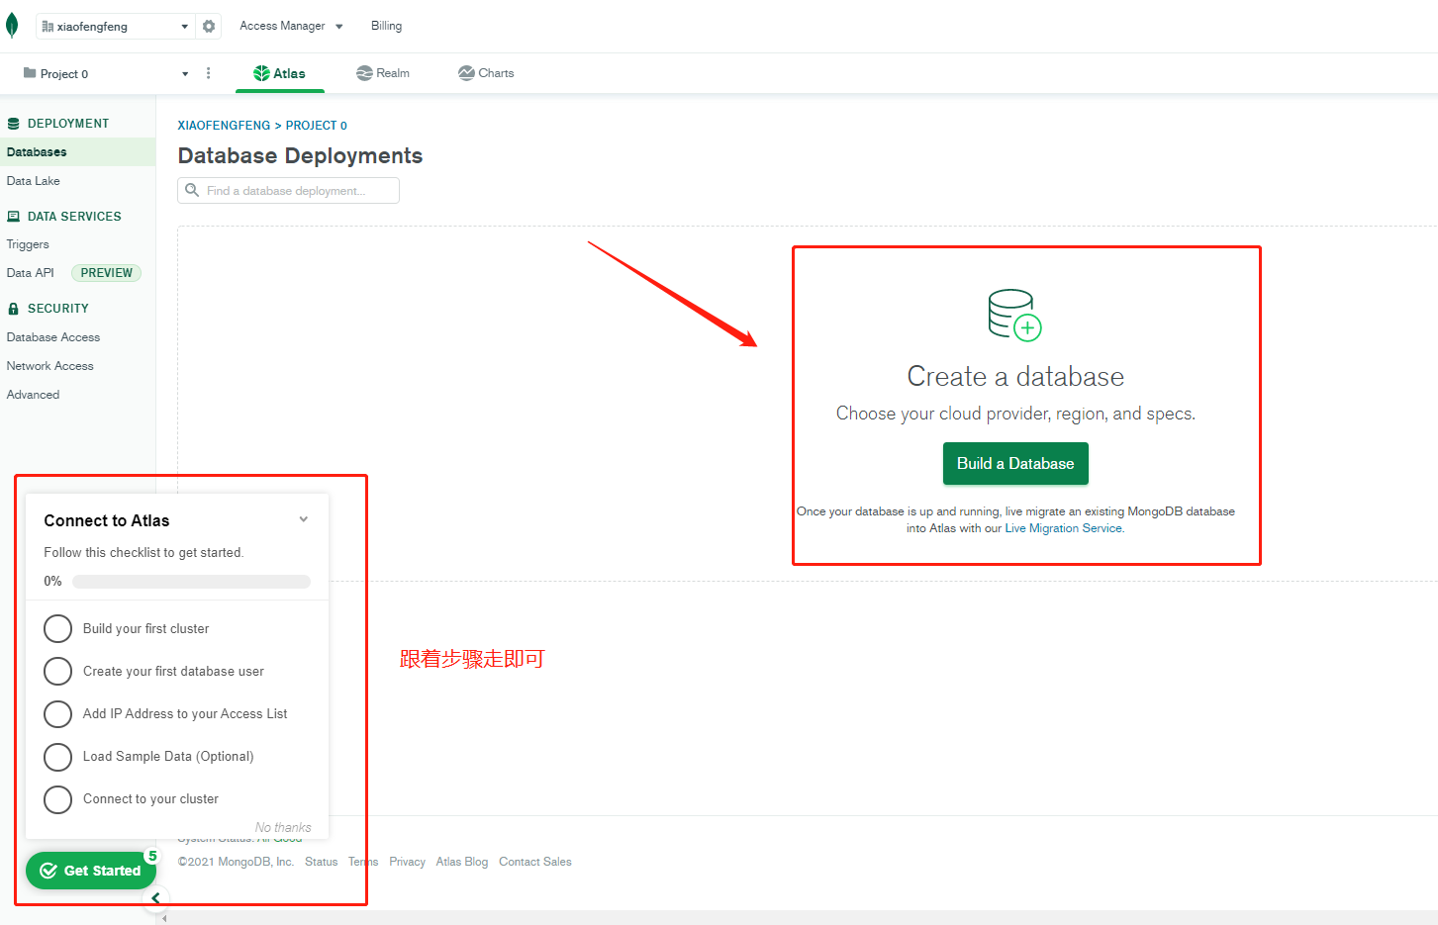1438x925 pixels.
Task: Click the Project 0 folder icon
Action: 30,73
